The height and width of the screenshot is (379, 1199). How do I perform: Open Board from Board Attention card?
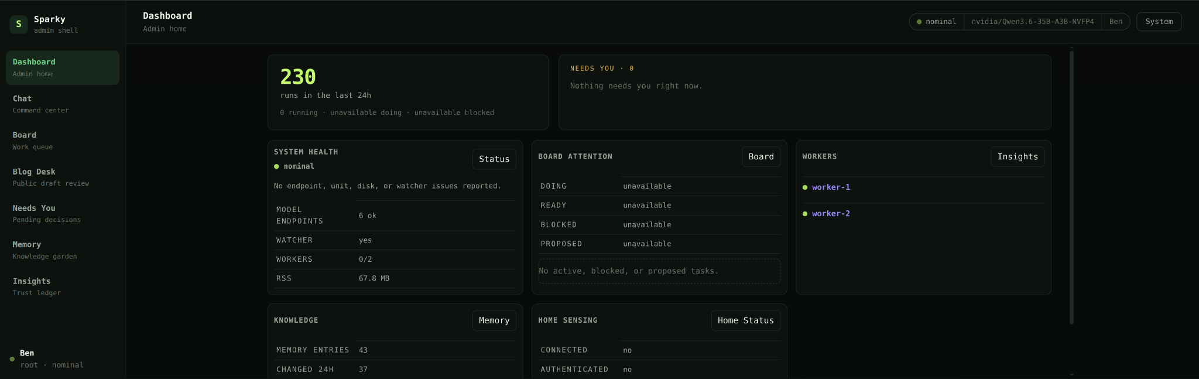[x=761, y=156]
